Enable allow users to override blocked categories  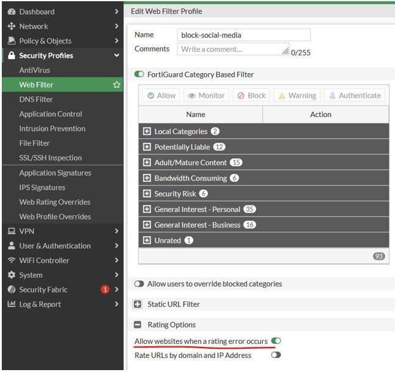(x=140, y=284)
